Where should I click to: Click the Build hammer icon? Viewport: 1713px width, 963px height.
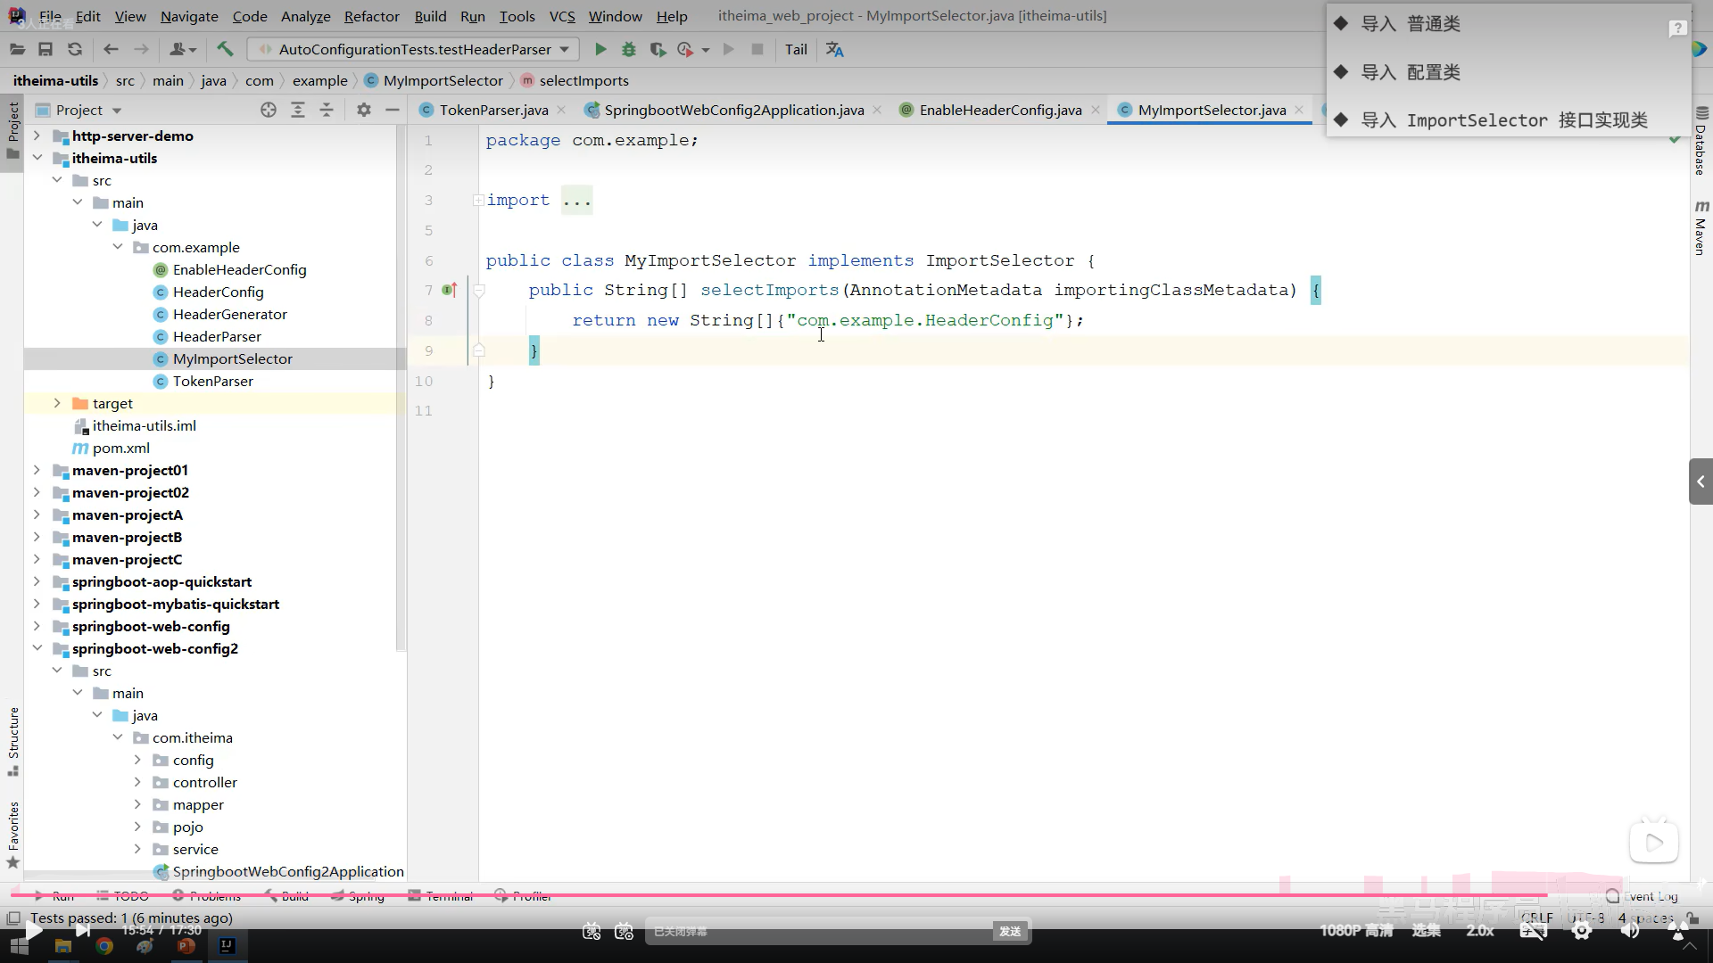tap(225, 50)
